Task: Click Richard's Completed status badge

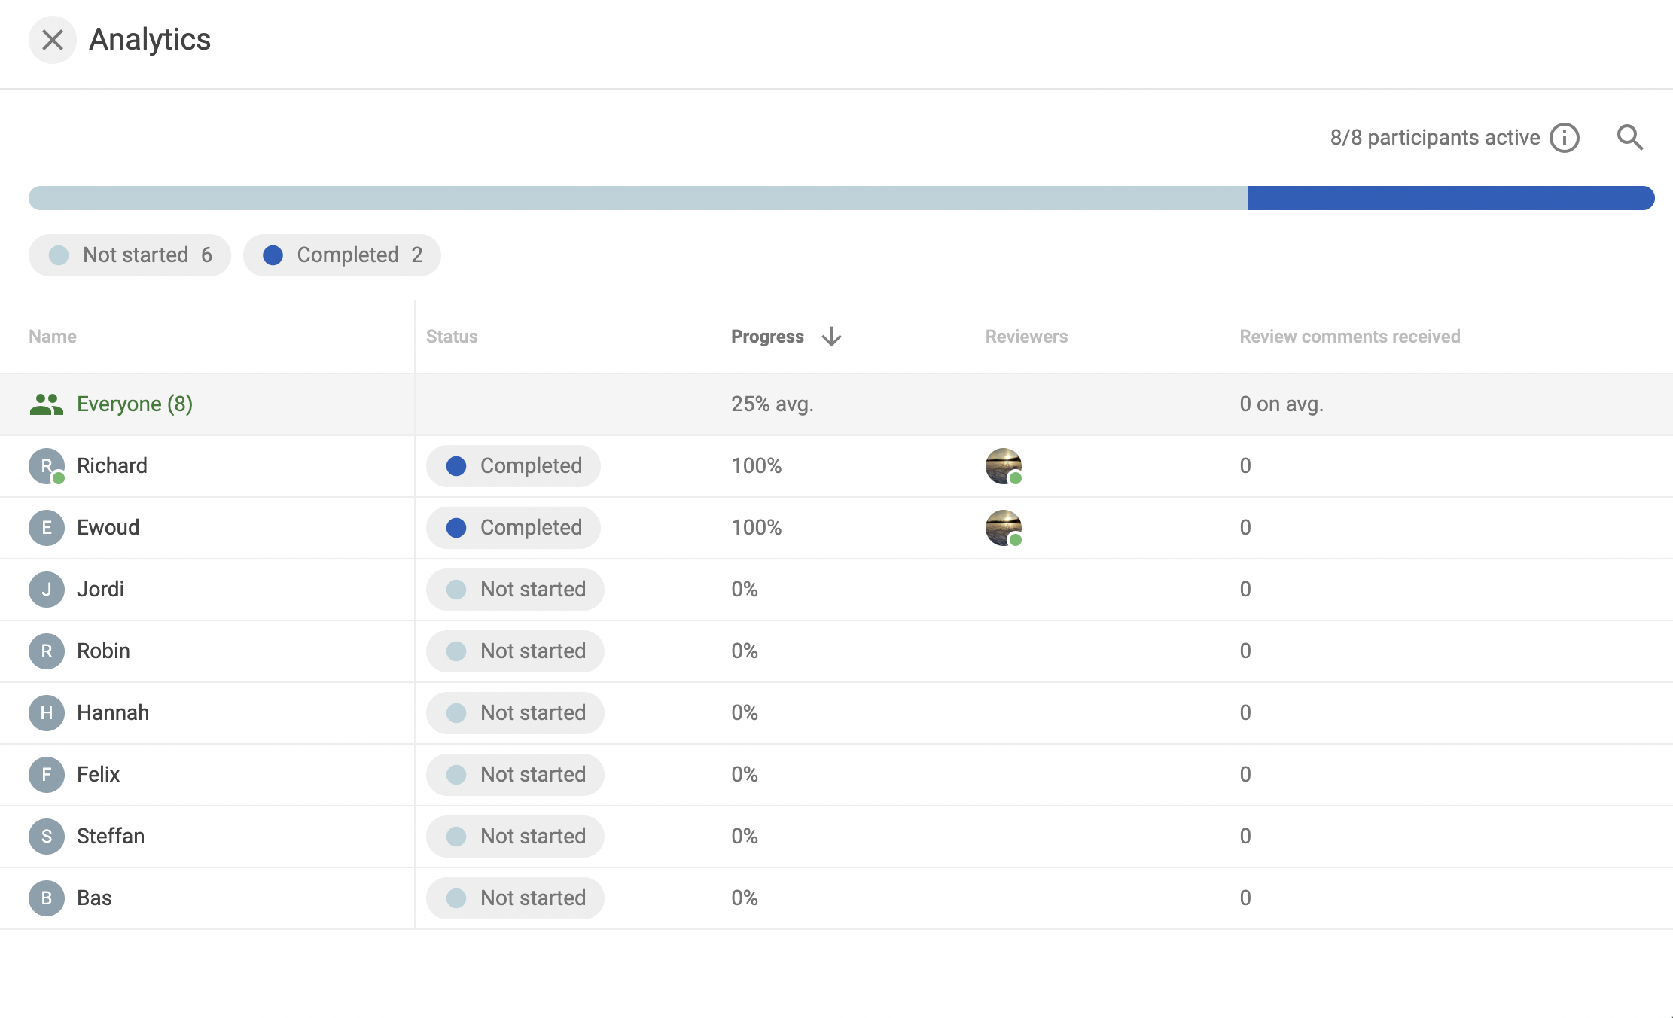Action: (x=513, y=466)
